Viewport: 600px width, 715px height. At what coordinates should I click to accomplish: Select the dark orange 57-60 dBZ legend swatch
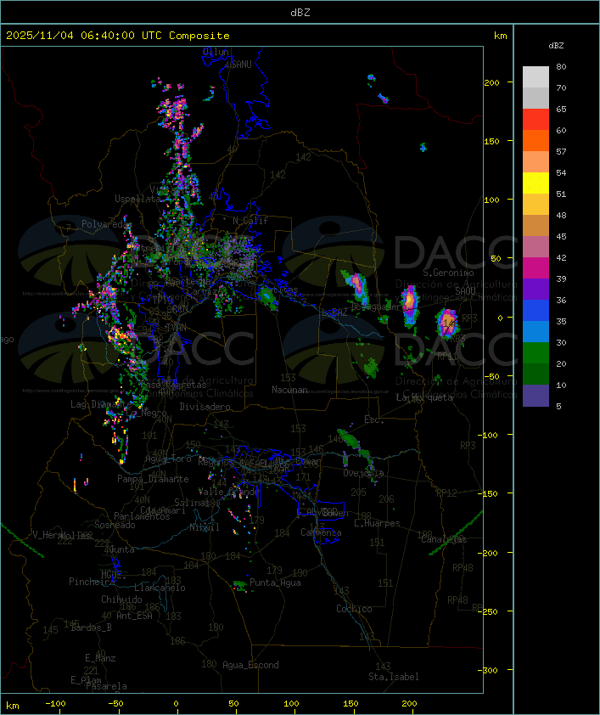coord(536,140)
